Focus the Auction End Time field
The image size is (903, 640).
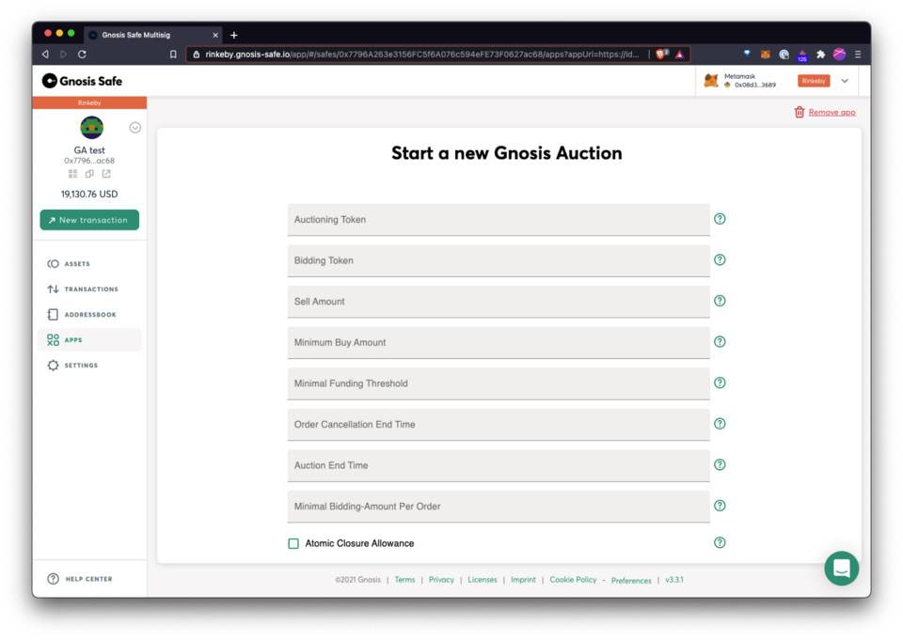[499, 465]
